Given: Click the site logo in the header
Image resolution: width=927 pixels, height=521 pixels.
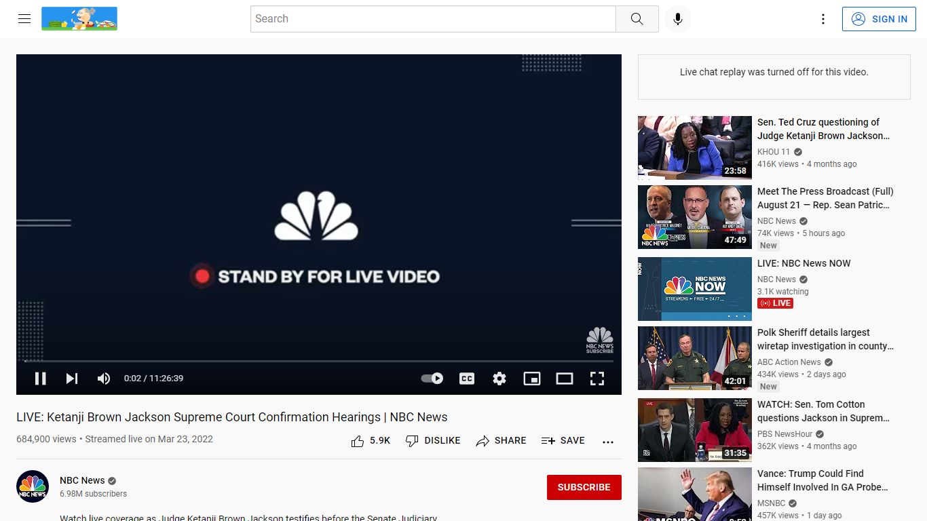Looking at the screenshot, I should coord(79,19).
